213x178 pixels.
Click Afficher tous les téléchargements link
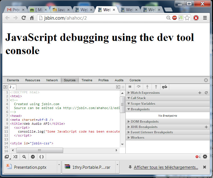[166, 167]
